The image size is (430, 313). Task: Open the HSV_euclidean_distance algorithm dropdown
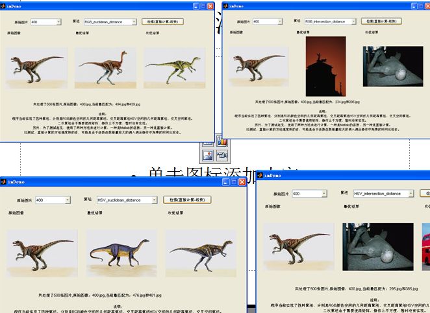tap(155, 200)
